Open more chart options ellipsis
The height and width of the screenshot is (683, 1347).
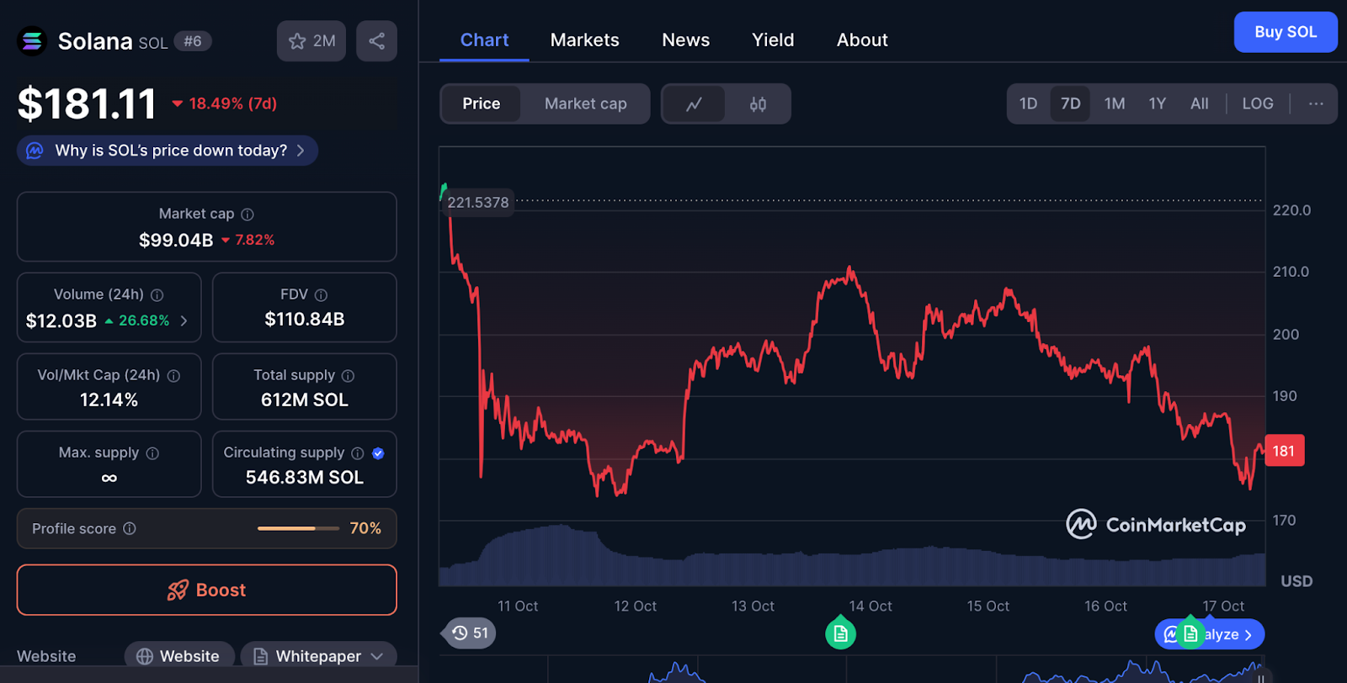click(x=1315, y=104)
